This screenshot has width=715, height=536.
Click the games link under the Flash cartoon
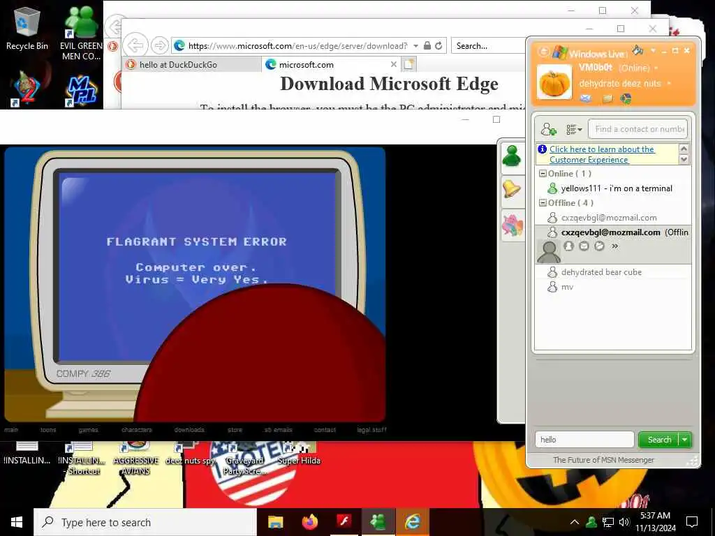(x=88, y=430)
